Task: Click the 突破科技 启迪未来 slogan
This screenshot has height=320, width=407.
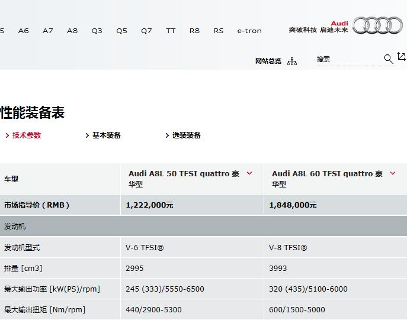Action: pyautogui.click(x=318, y=30)
